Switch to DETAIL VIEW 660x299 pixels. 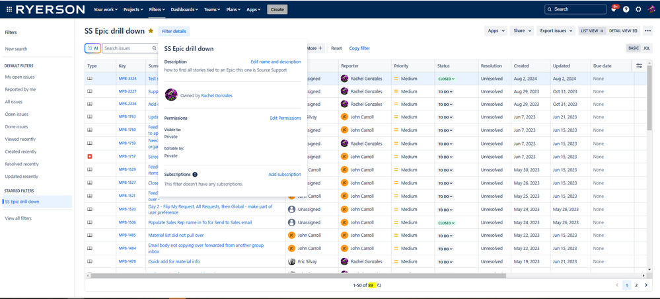pos(623,31)
